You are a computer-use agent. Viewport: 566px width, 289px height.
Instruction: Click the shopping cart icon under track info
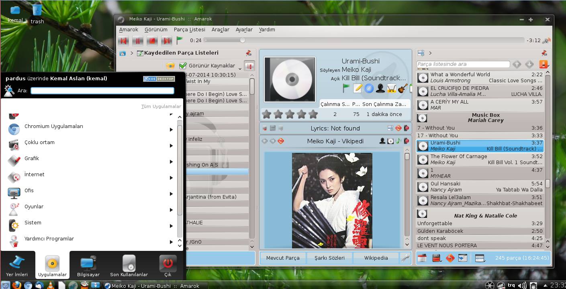tap(391, 88)
